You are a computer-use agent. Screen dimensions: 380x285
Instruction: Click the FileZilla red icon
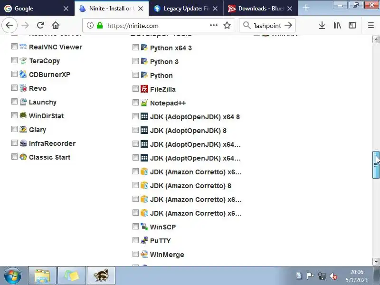144,89
